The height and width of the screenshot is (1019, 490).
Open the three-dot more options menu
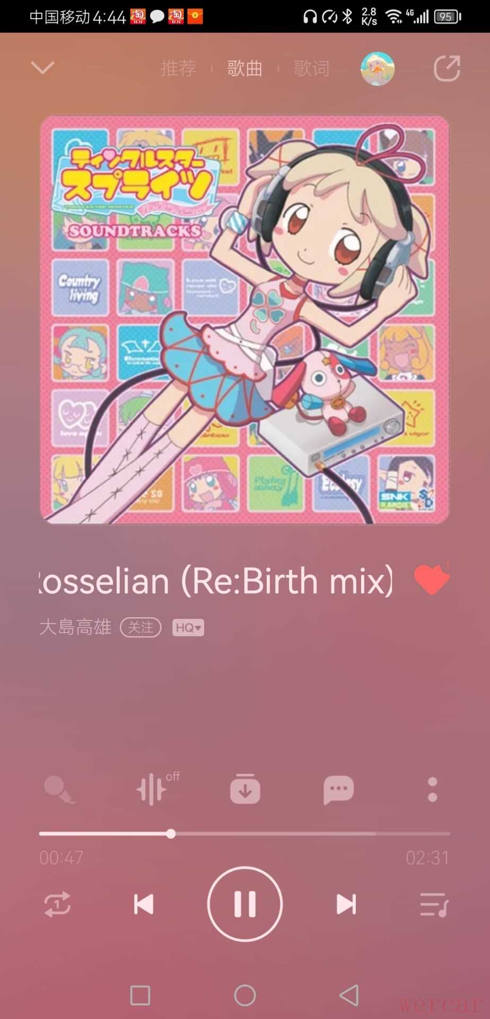[433, 790]
